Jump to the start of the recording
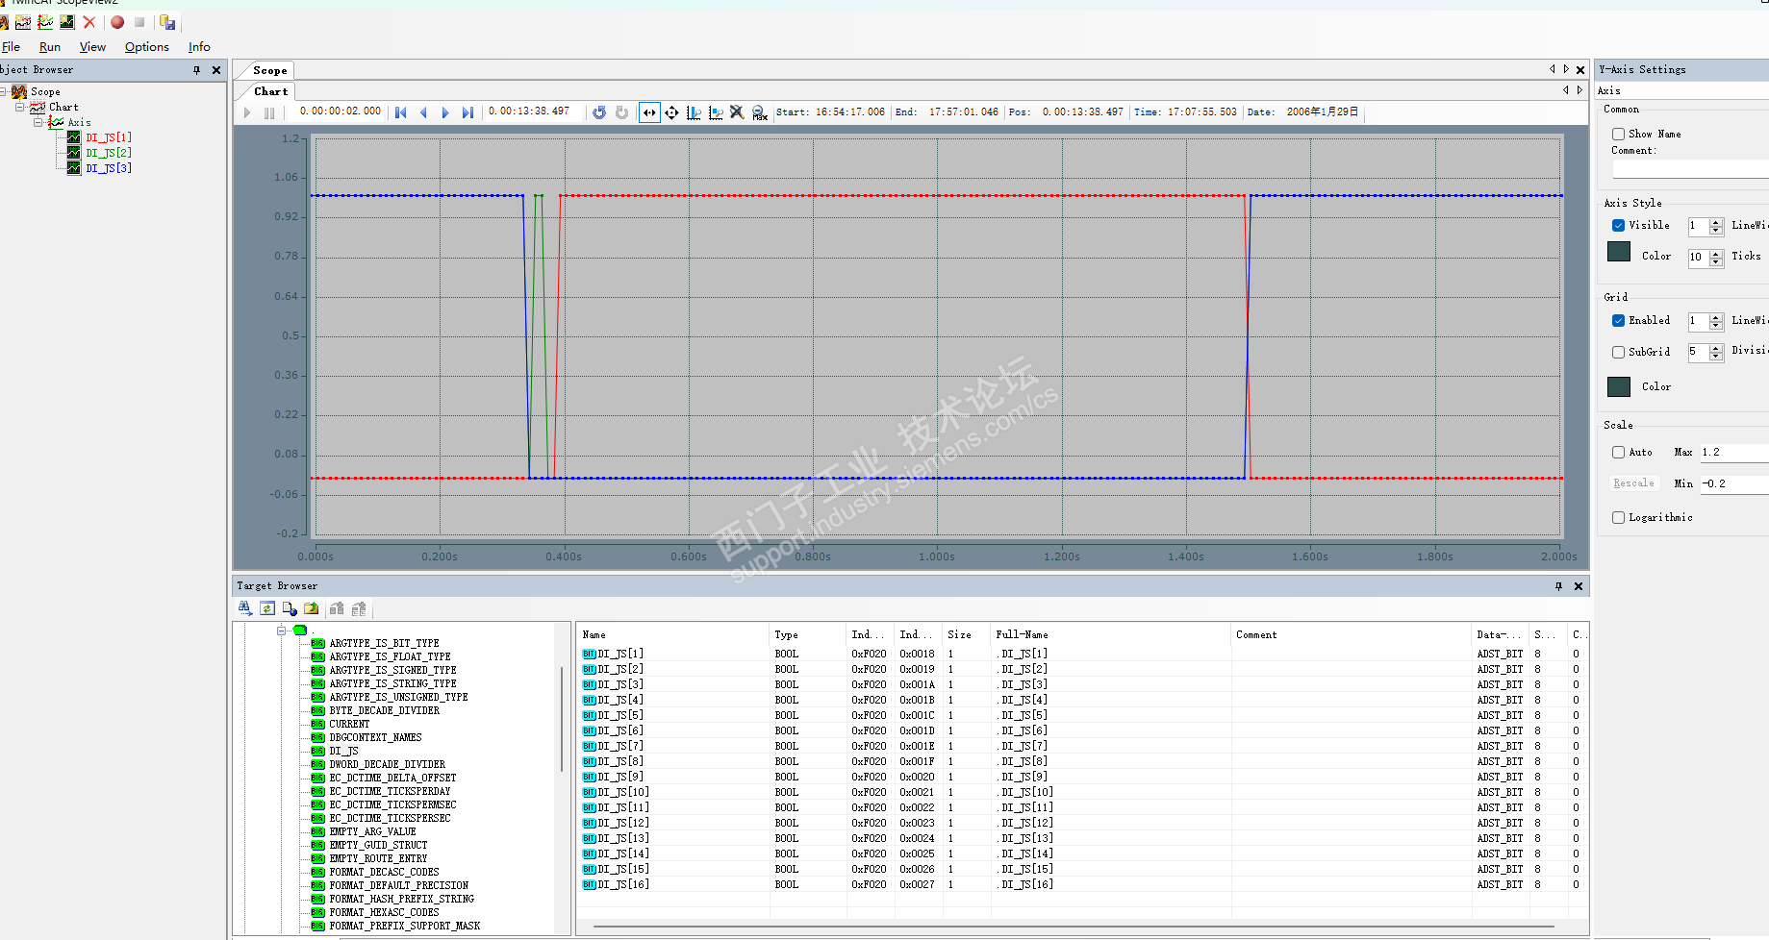The image size is (1769, 940). point(401,112)
